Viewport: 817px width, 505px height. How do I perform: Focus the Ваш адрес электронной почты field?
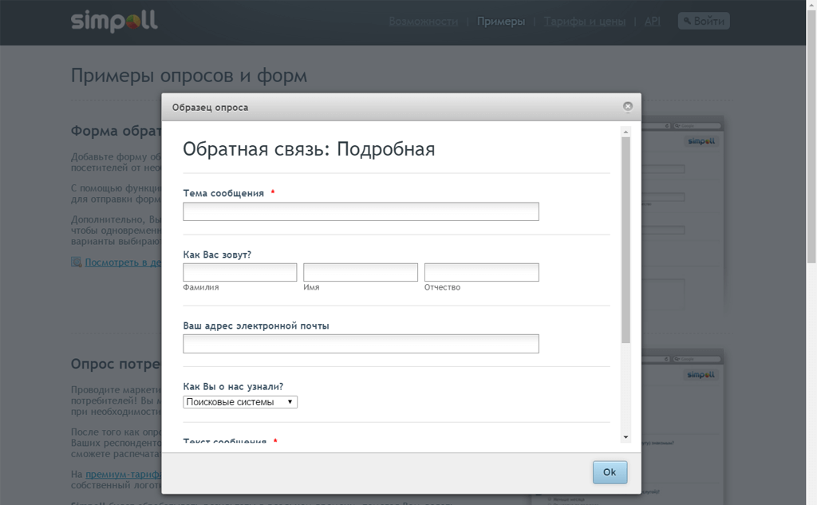click(361, 344)
